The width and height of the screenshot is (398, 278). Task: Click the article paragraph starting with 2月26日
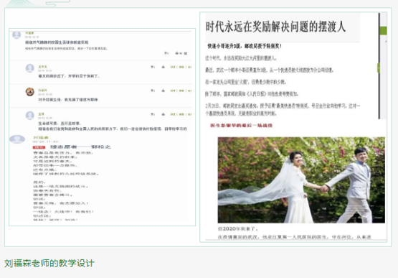(283, 110)
